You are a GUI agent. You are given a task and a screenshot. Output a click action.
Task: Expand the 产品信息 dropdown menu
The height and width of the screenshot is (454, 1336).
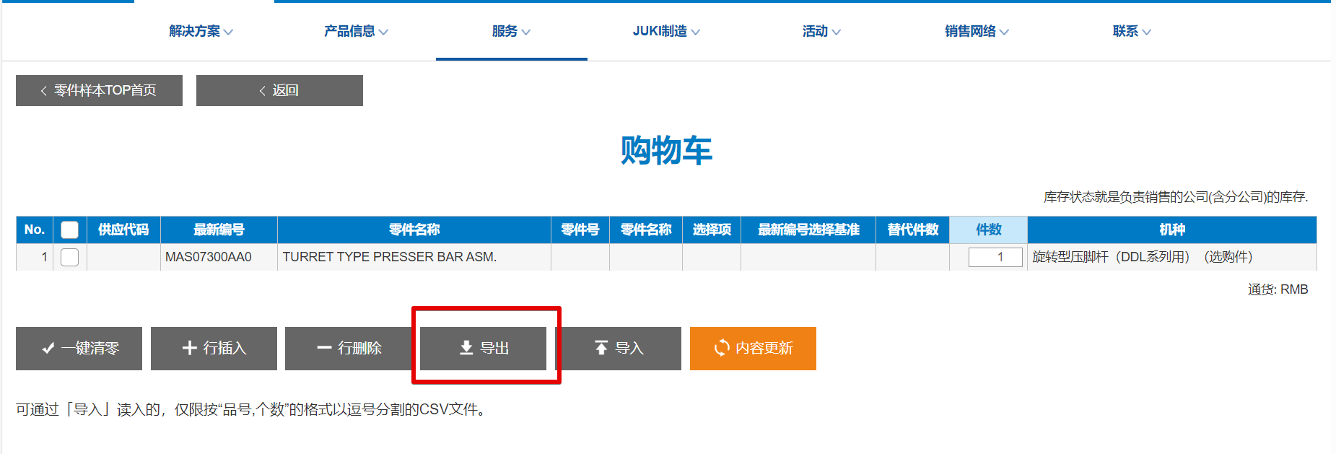click(x=356, y=31)
